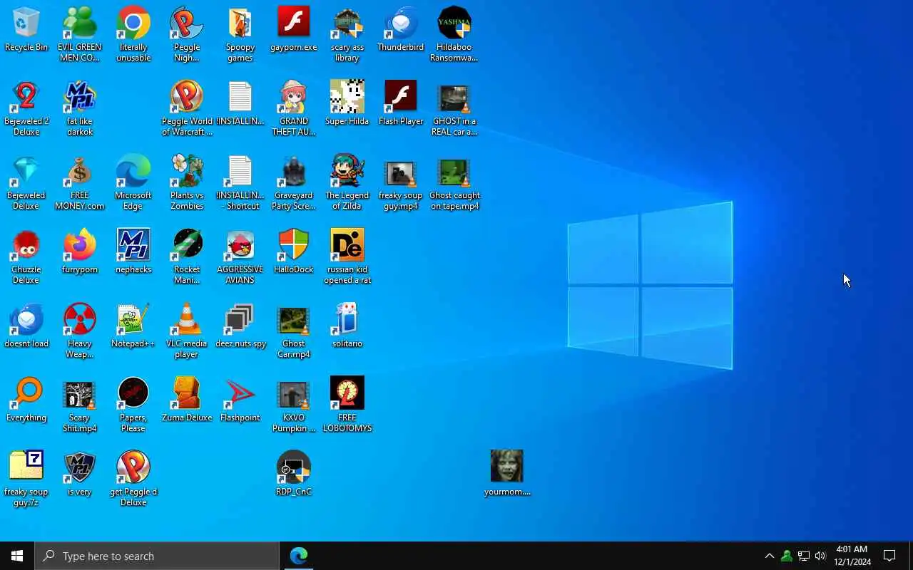Click the FREE LOBOTOMYS icon
The width and height of the screenshot is (913, 570).
347,394
